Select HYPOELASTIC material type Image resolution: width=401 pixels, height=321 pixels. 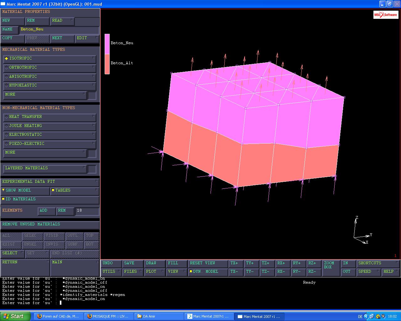(50, 86)
